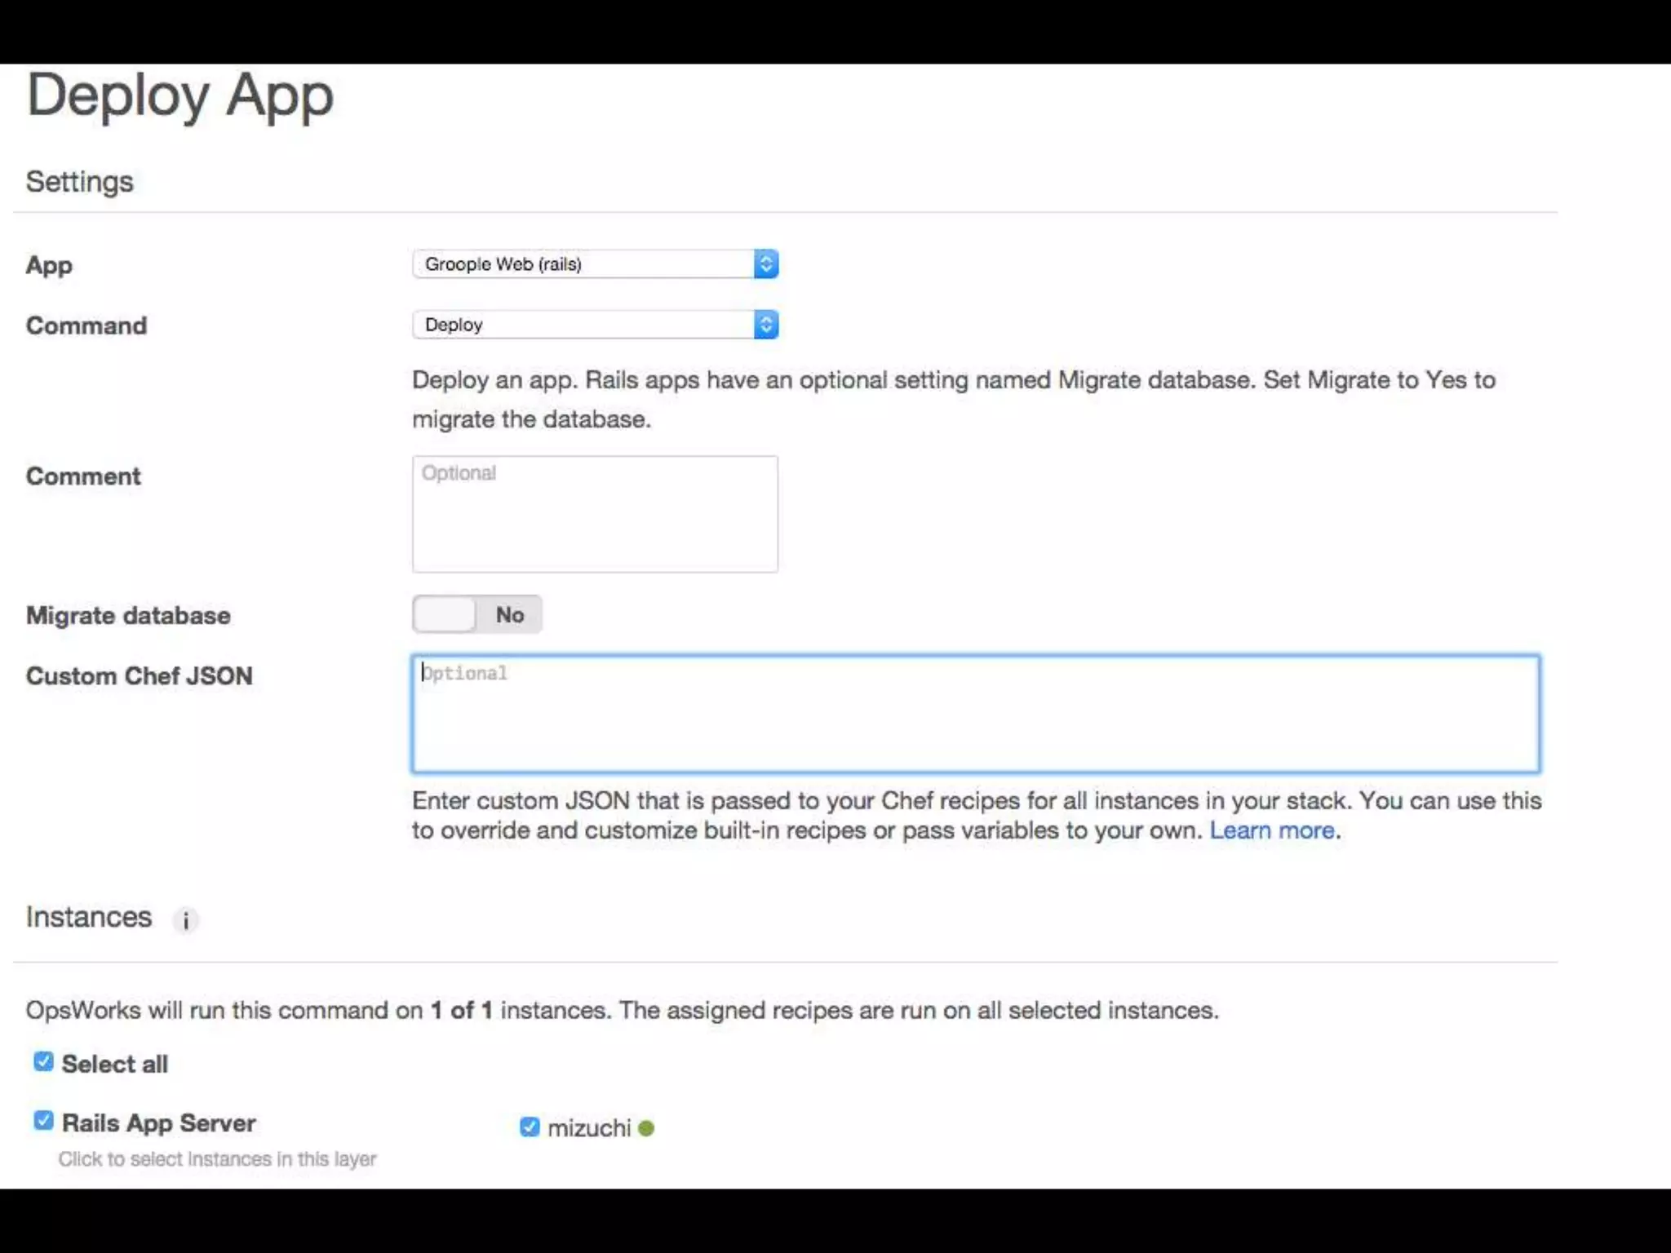This screenshot has width=1671, height=1253.
Task: Deselect the mizuchi instance checkbox
Action: [x=530, y=1127]
